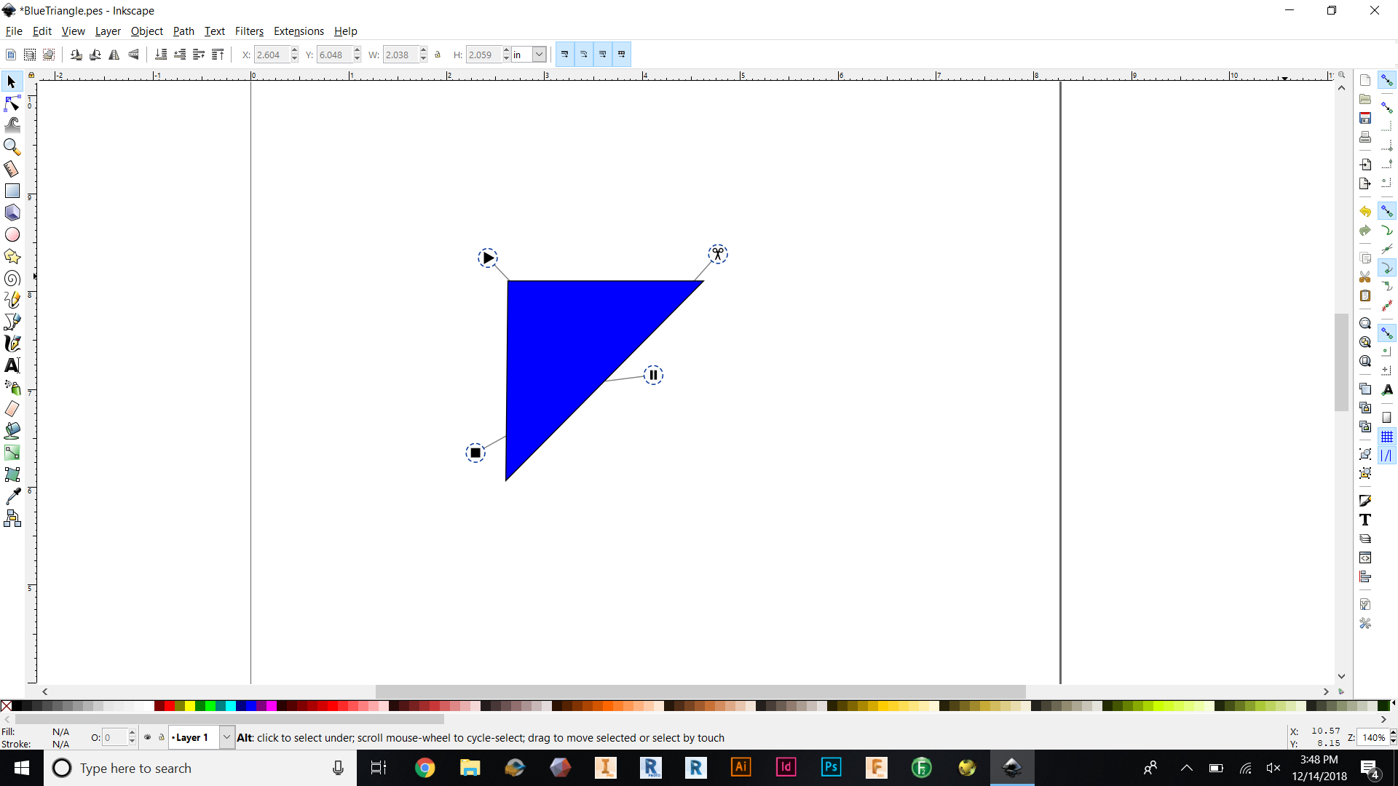Select the Spiral tool
This screenshot has width=1398, height=786.
[x=12, y=278]
